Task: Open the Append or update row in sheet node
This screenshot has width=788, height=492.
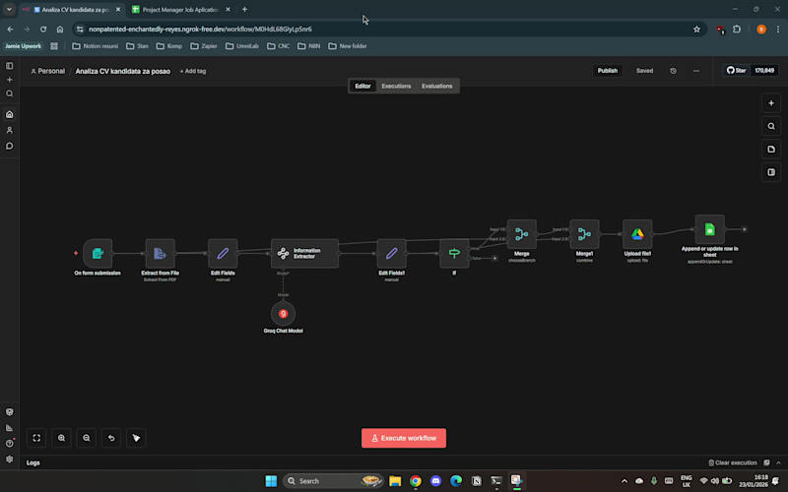Action: point(709,229)
